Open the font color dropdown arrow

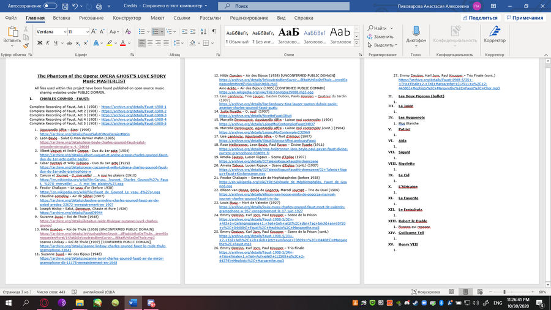pyautogui.click(x=129, y=43)
